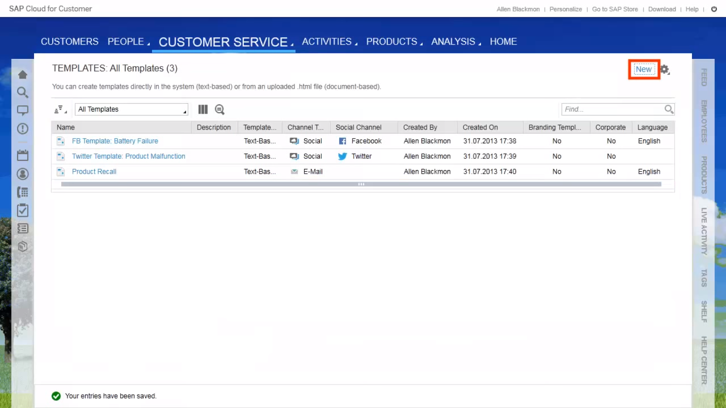Click the Allen Blackmon user name in header
Viewport: 726px width, 408px height.
tap(518, 9)
